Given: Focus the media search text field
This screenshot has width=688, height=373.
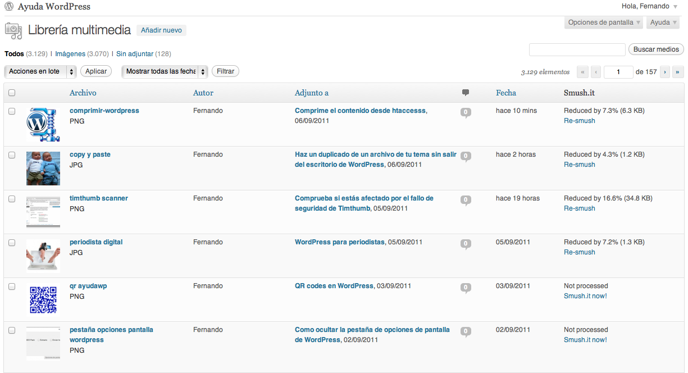Looking at the screenshot, I should (x=577, y=49).
